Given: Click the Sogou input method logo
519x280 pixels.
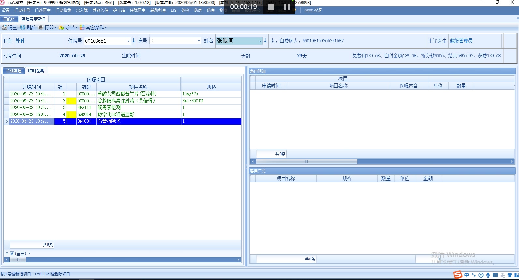Looking at the screenshot, I should pyautogui.click(x=458, y=275).
